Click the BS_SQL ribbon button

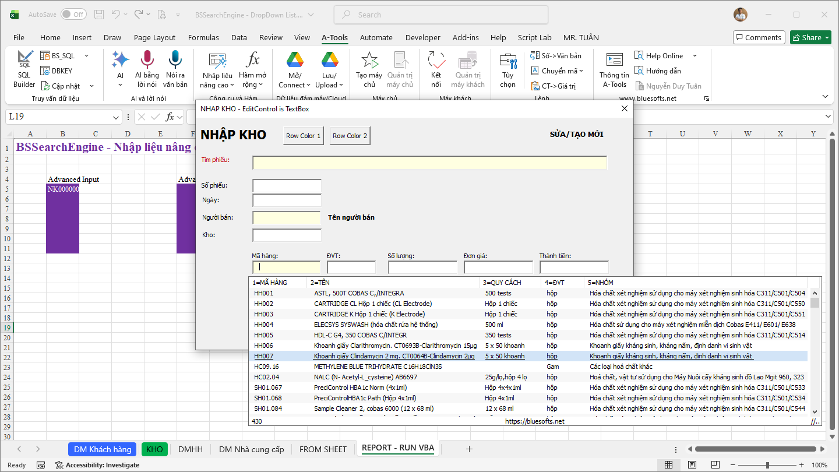(x=57, y=56)
